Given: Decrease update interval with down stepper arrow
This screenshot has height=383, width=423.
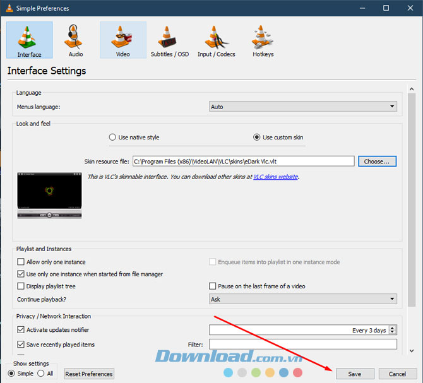Looking at the screenshot, I should [393, 332].
